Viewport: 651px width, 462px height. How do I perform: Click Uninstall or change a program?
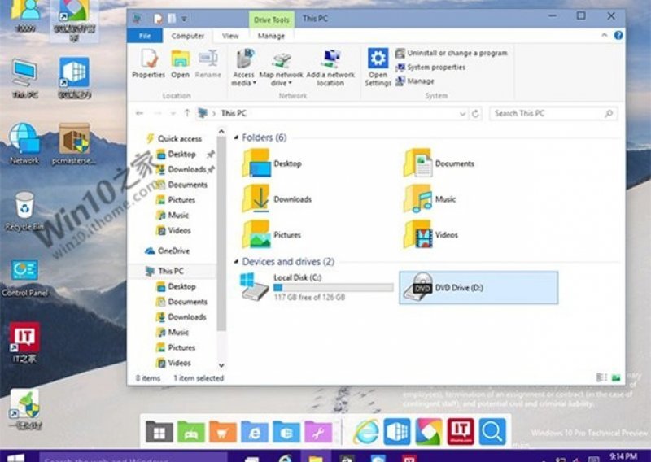click(x=452, y=53)
